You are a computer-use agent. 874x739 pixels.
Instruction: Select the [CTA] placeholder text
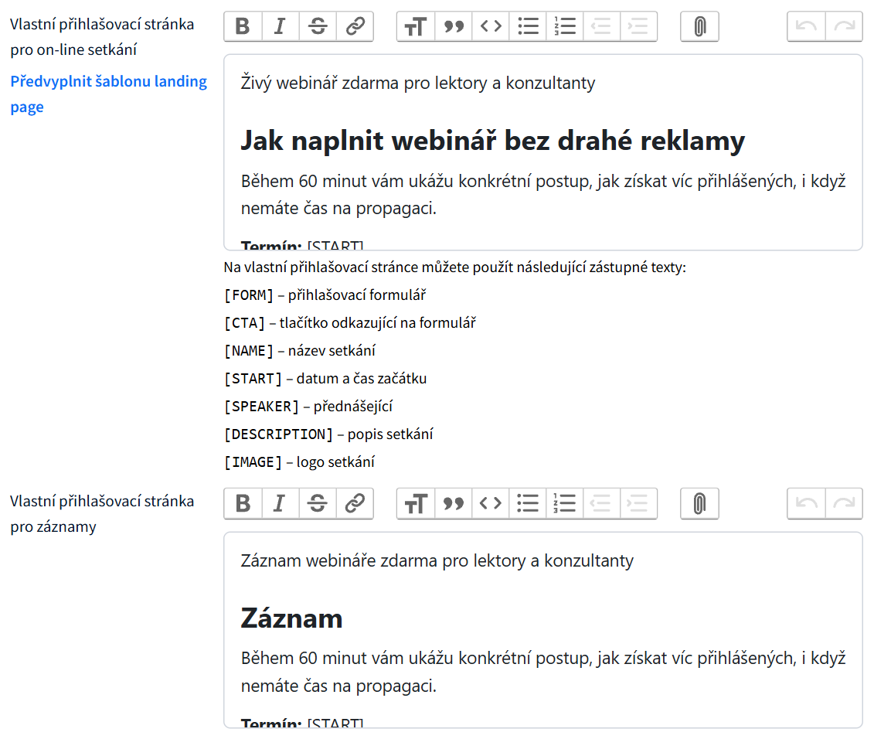pyautogui.click(x=244, y=323)
